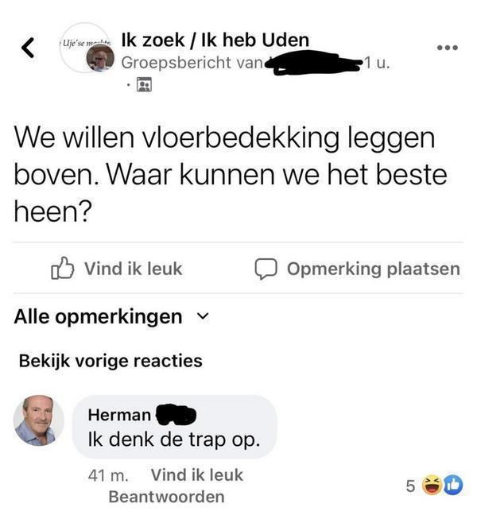The image size is (477, 519).
Task: Tap the speech bubble comment icon
Action: tap(266, 269)
